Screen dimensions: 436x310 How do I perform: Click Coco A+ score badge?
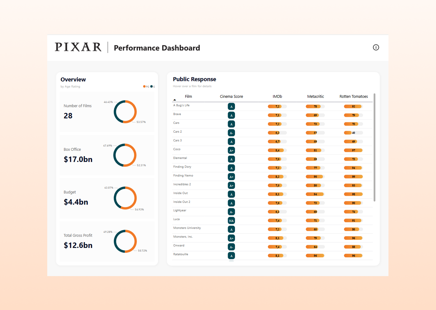tap(231, 150)
